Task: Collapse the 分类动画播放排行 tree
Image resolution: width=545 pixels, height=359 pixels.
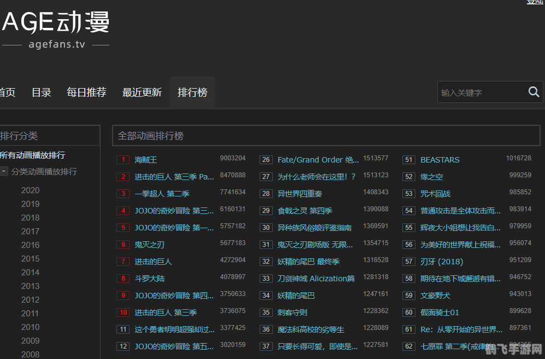Action: pos(4,171)
